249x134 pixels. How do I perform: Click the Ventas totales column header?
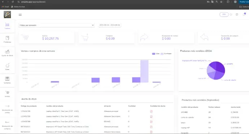point(214,107)
